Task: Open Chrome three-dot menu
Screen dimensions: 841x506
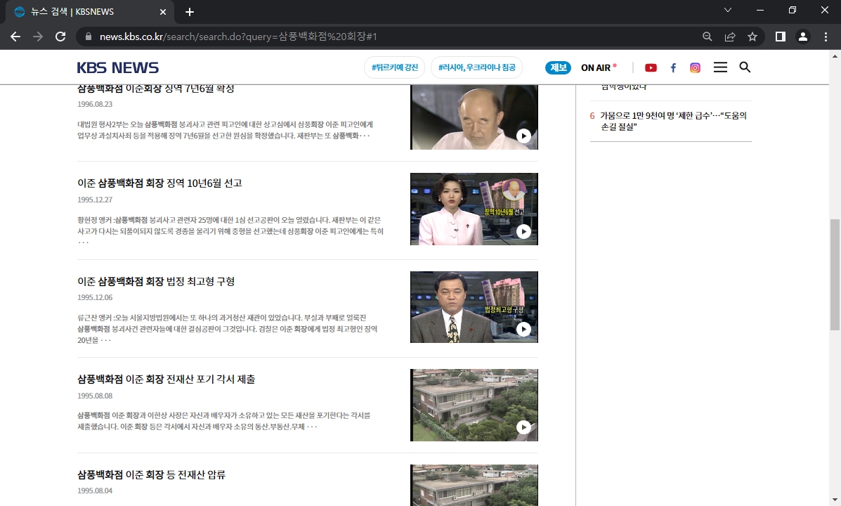Action: (826, 37)
